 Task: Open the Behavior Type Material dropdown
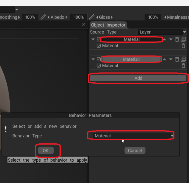[133, 136]
